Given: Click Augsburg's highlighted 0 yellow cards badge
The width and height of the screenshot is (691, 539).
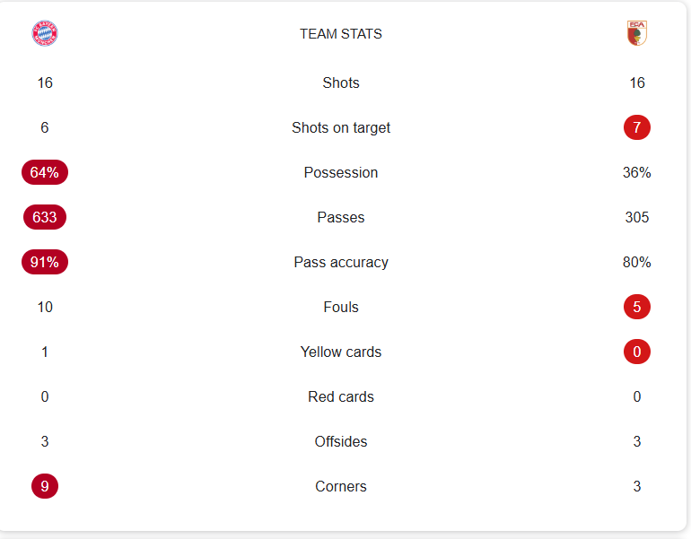Looking at the screenshot, I should click(x=637, y=352).
